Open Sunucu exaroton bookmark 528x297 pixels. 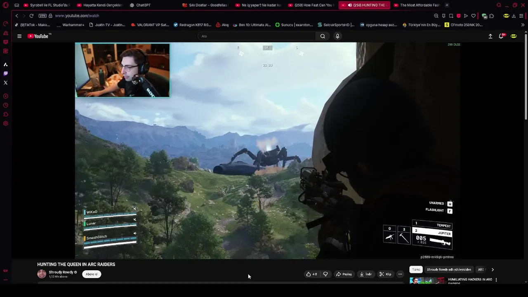[294, 25]
